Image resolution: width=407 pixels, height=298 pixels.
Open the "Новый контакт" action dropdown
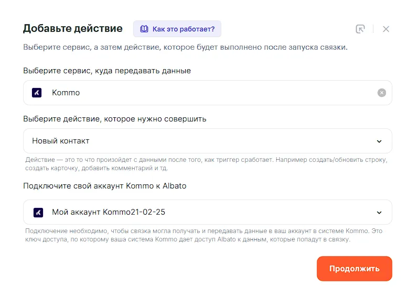tap(199, 141)
